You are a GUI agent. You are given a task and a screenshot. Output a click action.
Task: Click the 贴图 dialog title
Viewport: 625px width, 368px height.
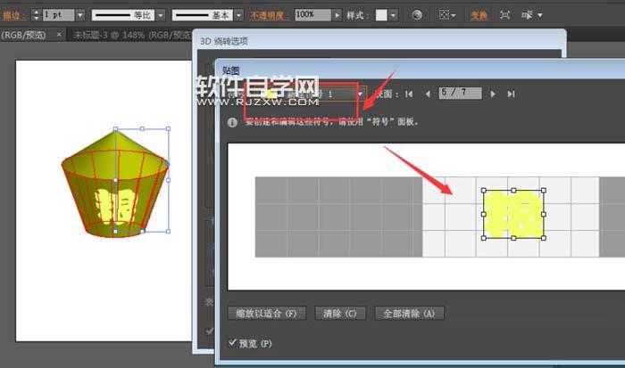pyautogui.click(x=230, y=70)
